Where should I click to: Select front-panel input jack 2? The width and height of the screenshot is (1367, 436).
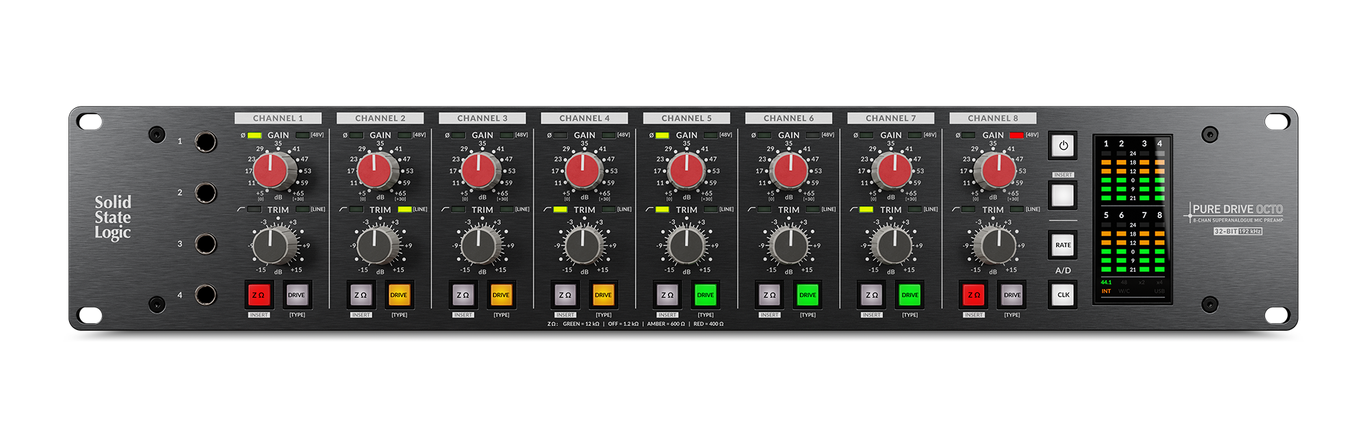pyautogui.click(x=205, y=193)
